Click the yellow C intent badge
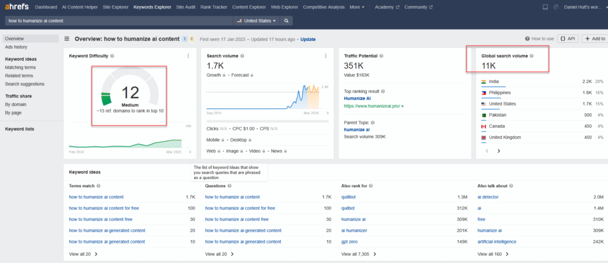 [192, 39]
